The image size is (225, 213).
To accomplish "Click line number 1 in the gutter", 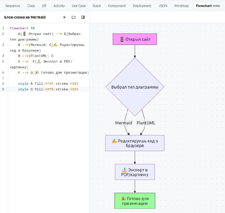I will coord(3,28).
